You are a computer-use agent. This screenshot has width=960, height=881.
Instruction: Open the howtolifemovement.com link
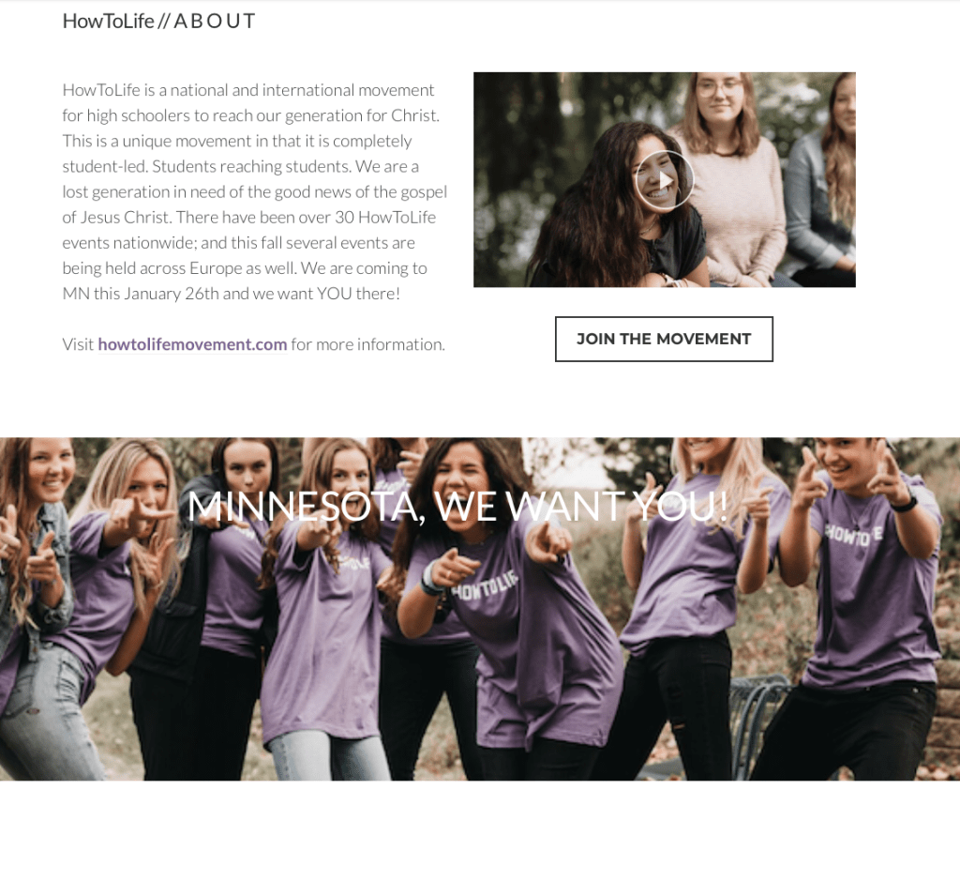coord(192,344)
